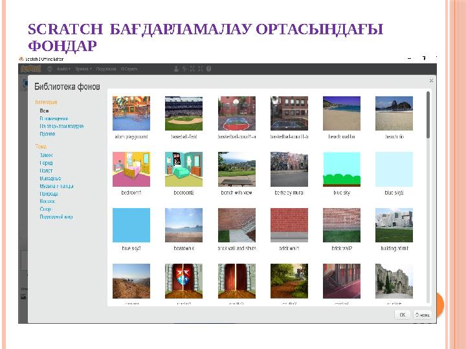Select the brick wall and stairs backdrop
The image size is (466, 349).
(x=237, y=226)
